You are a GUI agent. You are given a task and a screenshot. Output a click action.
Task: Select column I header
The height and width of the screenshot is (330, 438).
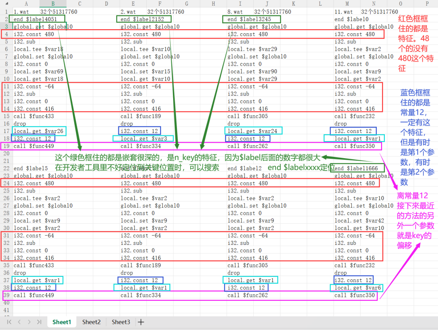(x=240, y=4)
